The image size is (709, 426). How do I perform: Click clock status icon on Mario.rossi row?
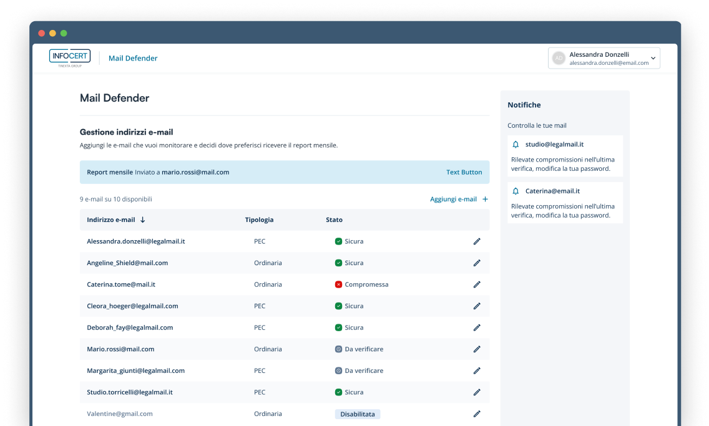338,349
